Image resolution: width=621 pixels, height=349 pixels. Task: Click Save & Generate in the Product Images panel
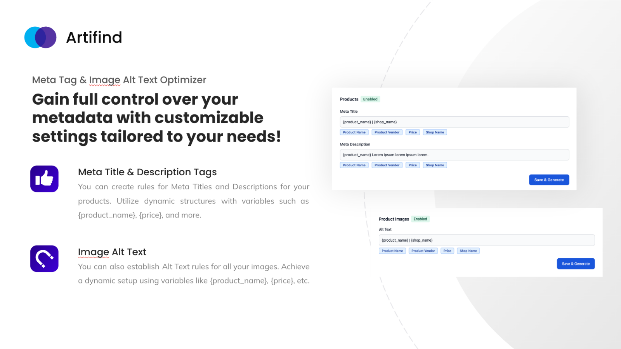point(576,264)
